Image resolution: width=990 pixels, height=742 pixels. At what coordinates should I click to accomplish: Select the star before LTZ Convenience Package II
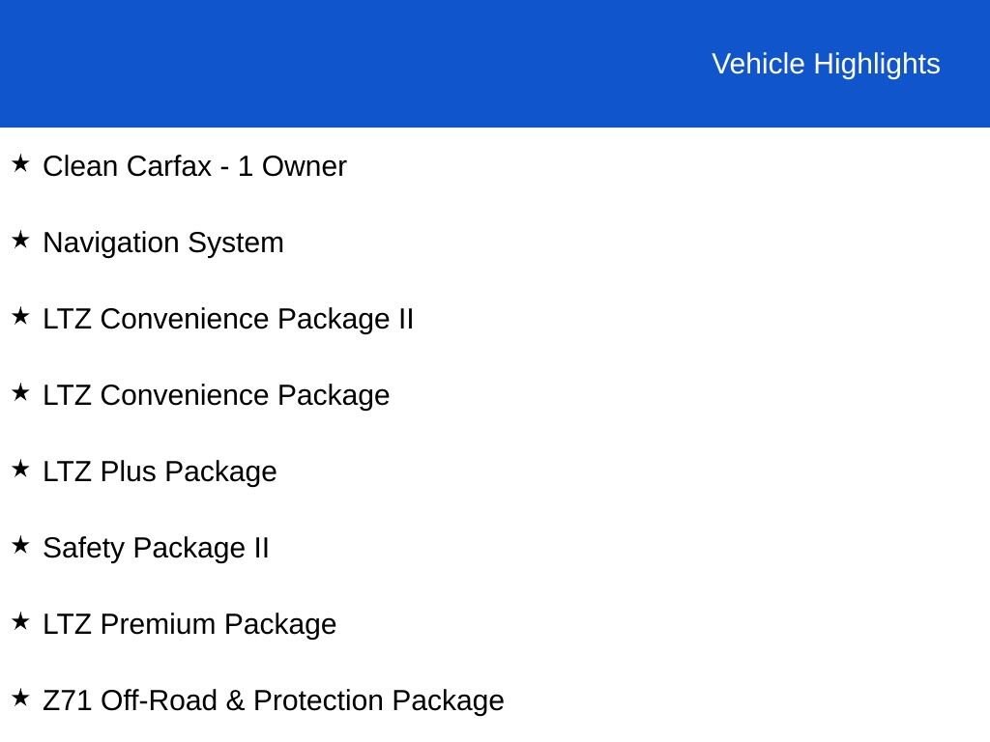point(20,316)
